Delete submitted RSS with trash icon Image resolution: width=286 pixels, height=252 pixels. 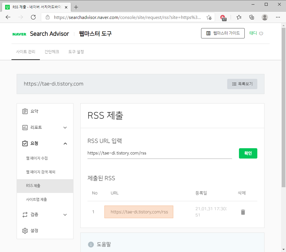tap(243, 212)
